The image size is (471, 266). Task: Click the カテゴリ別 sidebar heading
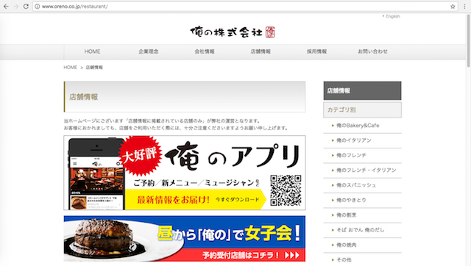362,109
